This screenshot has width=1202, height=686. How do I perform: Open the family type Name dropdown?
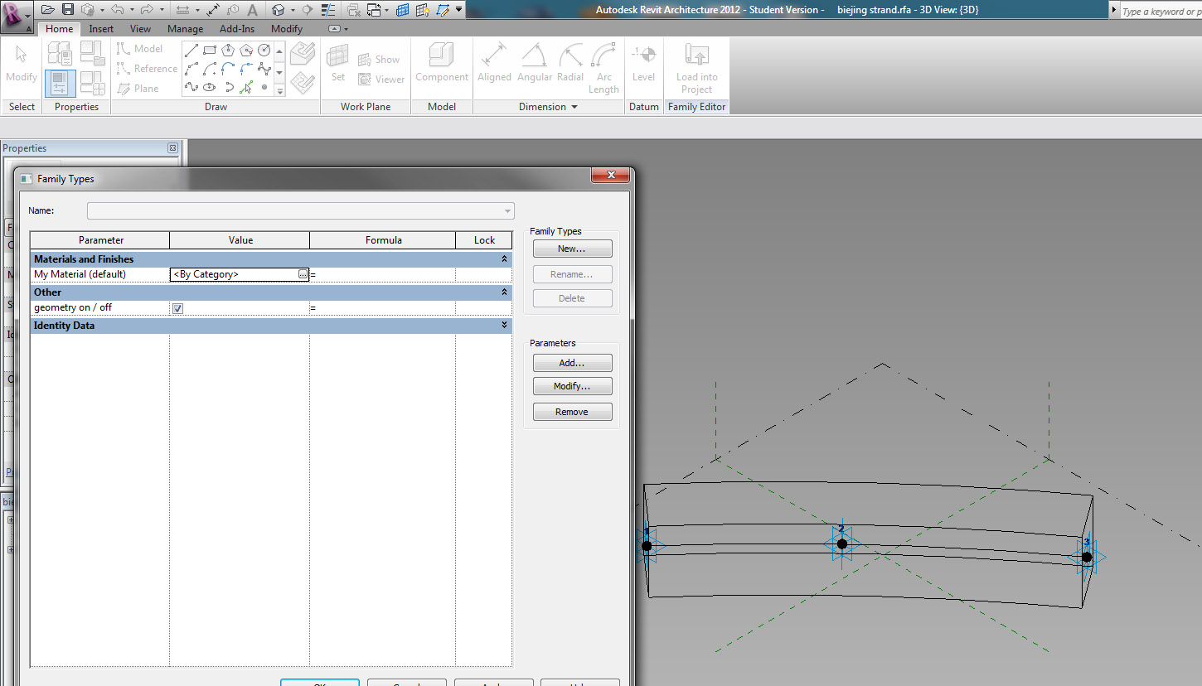tap(506, 210)
